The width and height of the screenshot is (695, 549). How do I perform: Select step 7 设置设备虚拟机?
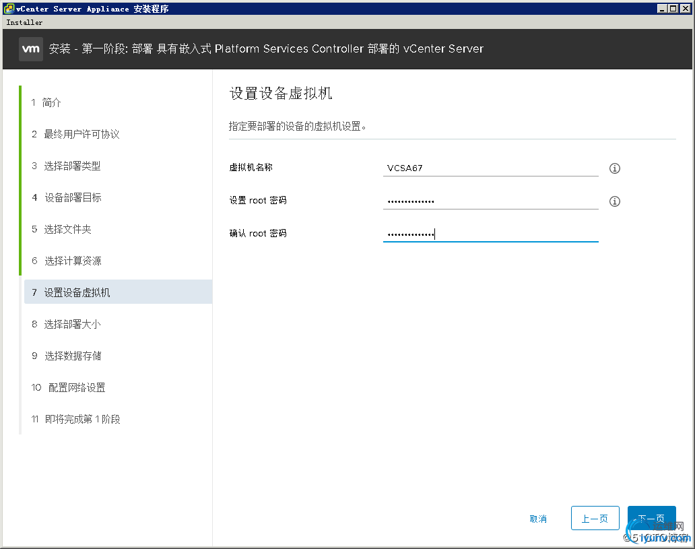click(119, 292)
